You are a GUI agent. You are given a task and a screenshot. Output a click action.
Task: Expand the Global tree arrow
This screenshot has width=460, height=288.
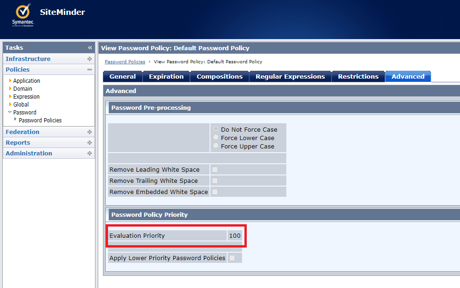[10, 104]
